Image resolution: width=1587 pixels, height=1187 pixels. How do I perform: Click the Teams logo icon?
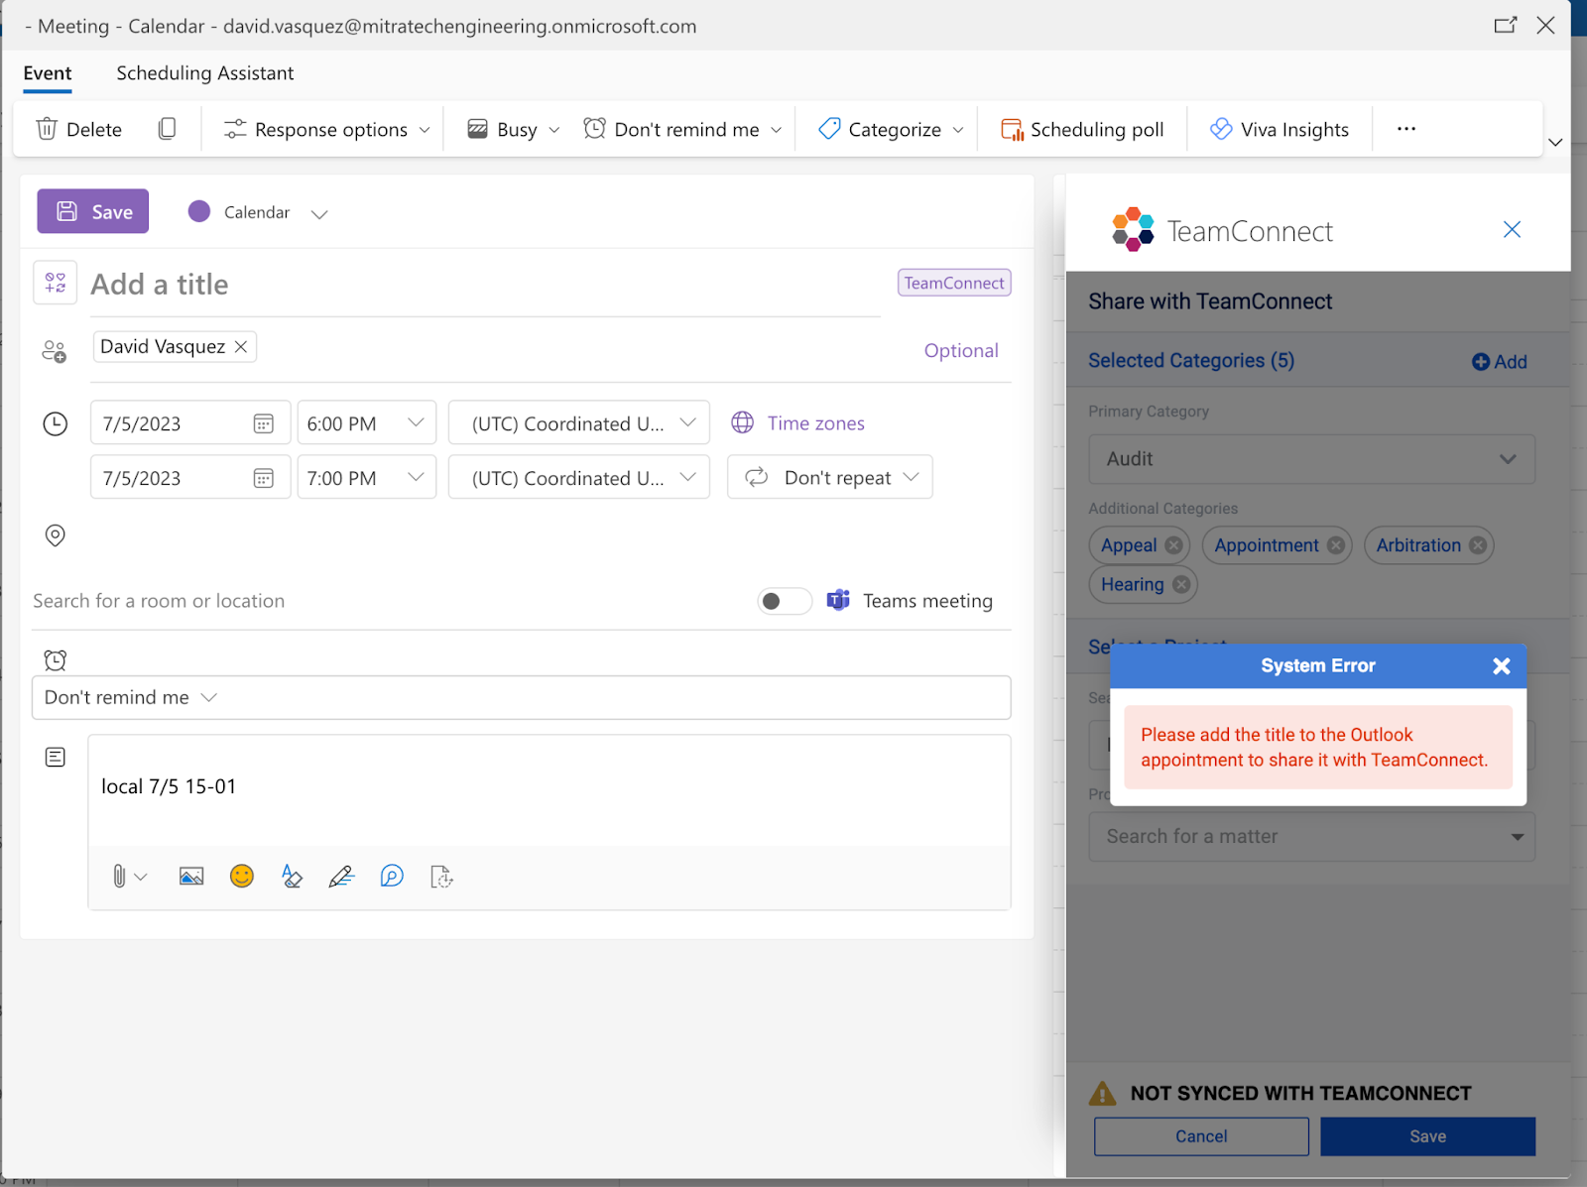[838, 600]
